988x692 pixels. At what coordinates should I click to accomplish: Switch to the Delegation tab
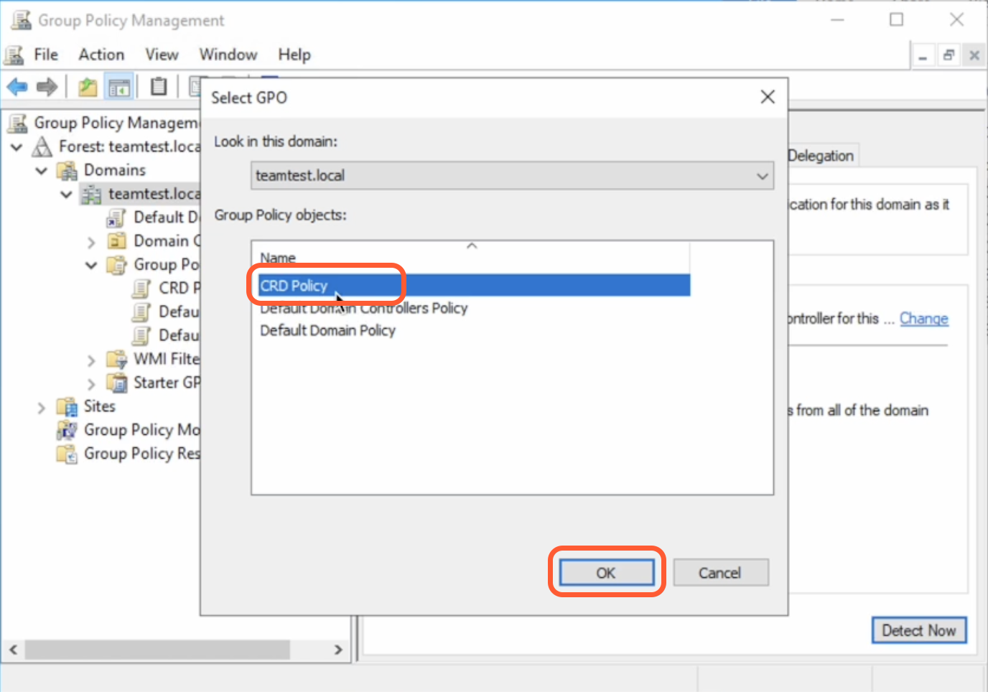pyautogui.click(x=820, y=156)
